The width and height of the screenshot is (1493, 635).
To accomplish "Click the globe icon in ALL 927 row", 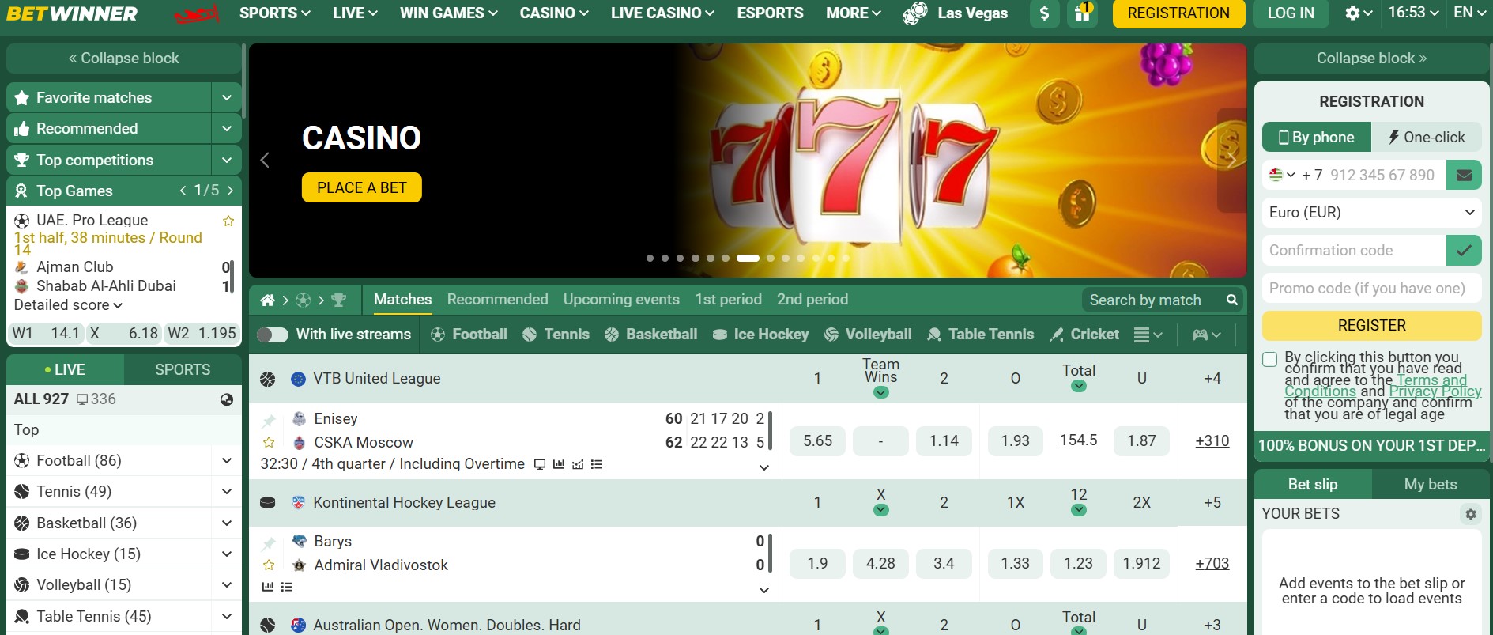I will (227, 399).
